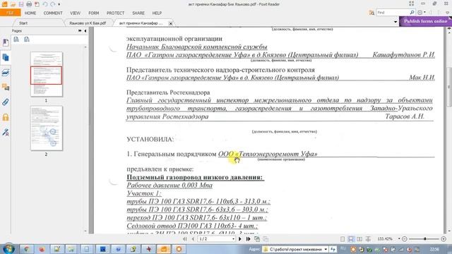
Task: Go to the previous page button
Action: click(193, 239)
